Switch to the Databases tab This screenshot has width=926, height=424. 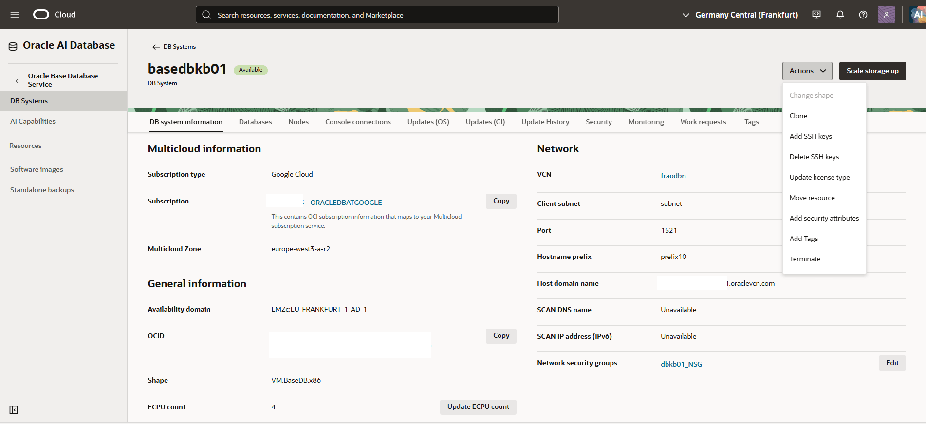(x=255, y=122)
